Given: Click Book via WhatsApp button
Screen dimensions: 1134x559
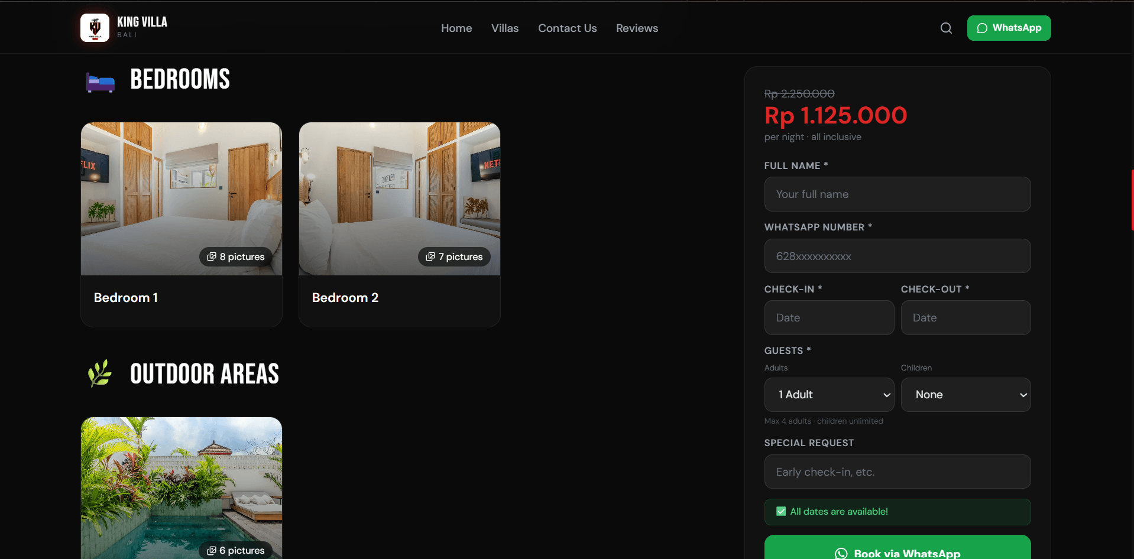Looking at the screenshot, I should point(898,547).
